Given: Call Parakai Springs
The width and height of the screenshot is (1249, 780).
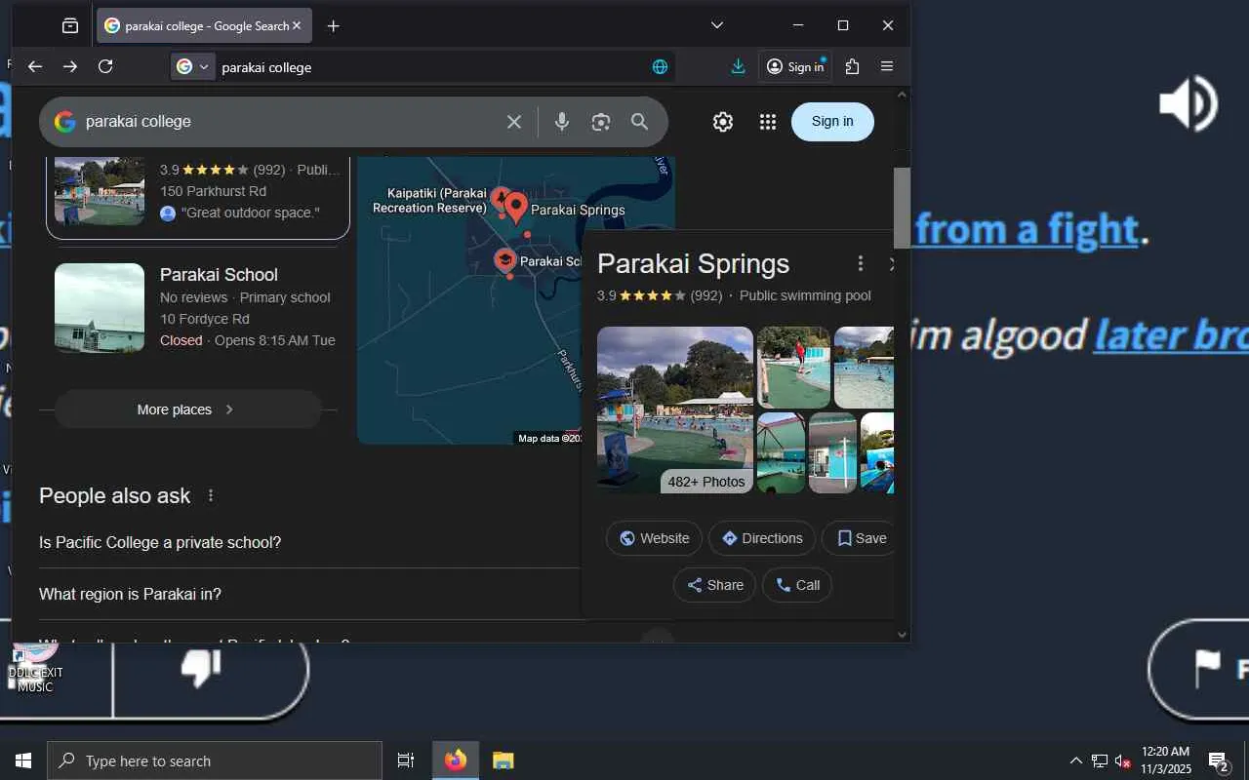Looking at the screenshot, I should [797, 585].
